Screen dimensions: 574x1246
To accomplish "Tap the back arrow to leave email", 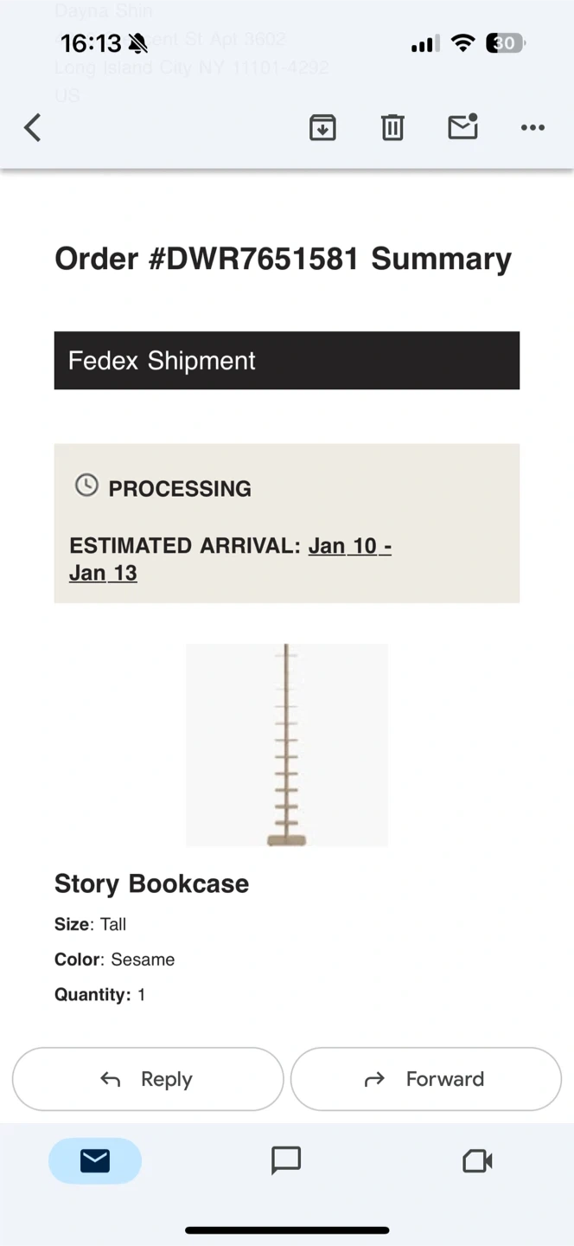I will tap(33, 128).
